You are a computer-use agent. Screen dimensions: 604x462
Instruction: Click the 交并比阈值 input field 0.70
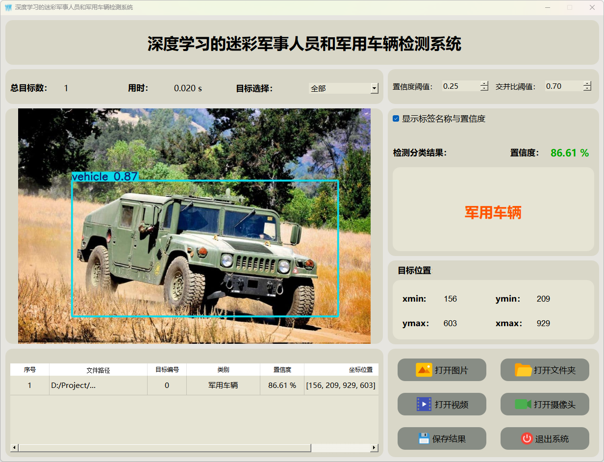tap(563, 86)
